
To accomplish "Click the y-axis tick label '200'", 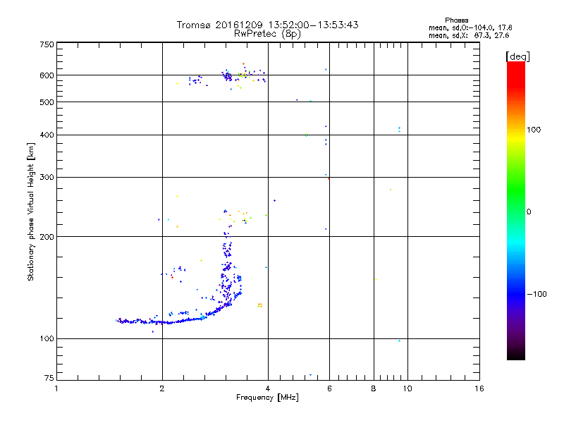I will click(47, 237).
